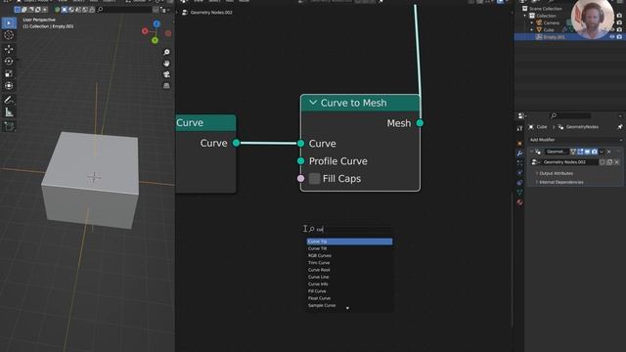This screenshot has height=352, width=626.
Task: Expand the Cube item in outliner
Action: (x=532, y=29)
